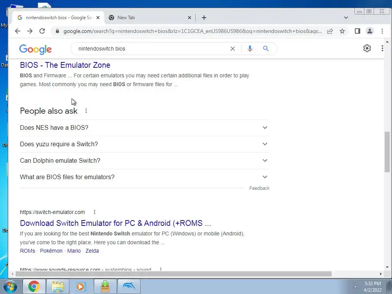Open the Windows Start menu
The height and width of the screenshot is (294, 392).
[10, 286]
